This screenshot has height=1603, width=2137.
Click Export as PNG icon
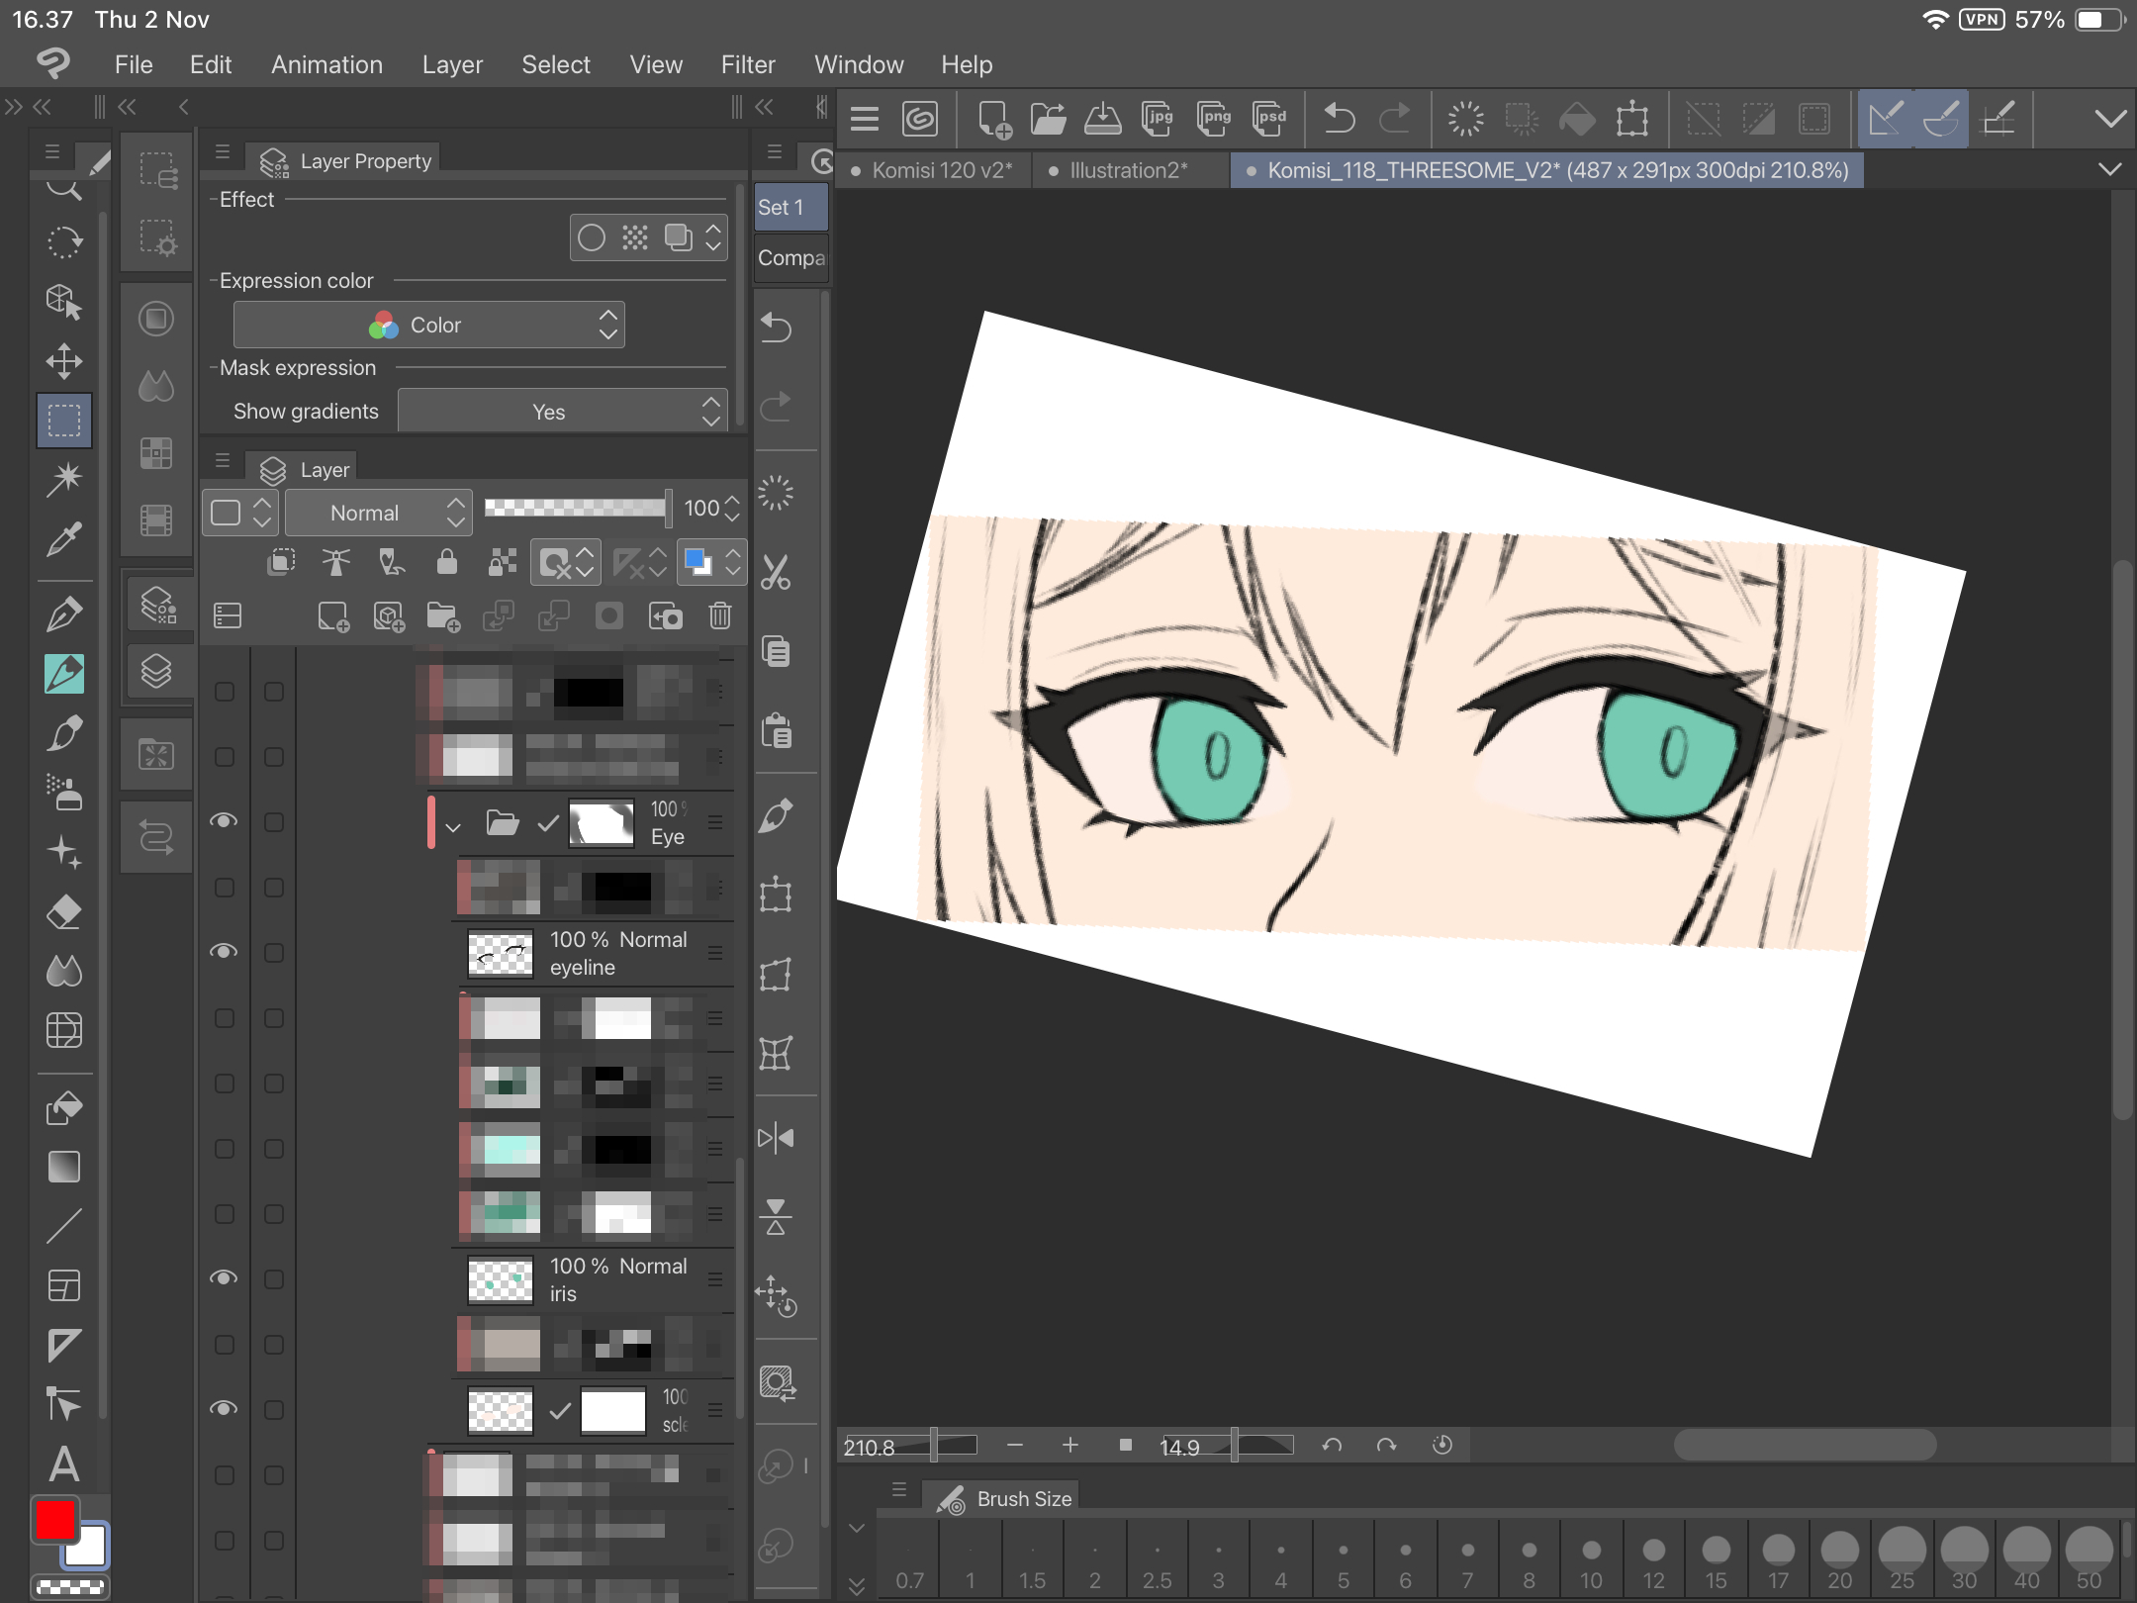(1214, 120)
